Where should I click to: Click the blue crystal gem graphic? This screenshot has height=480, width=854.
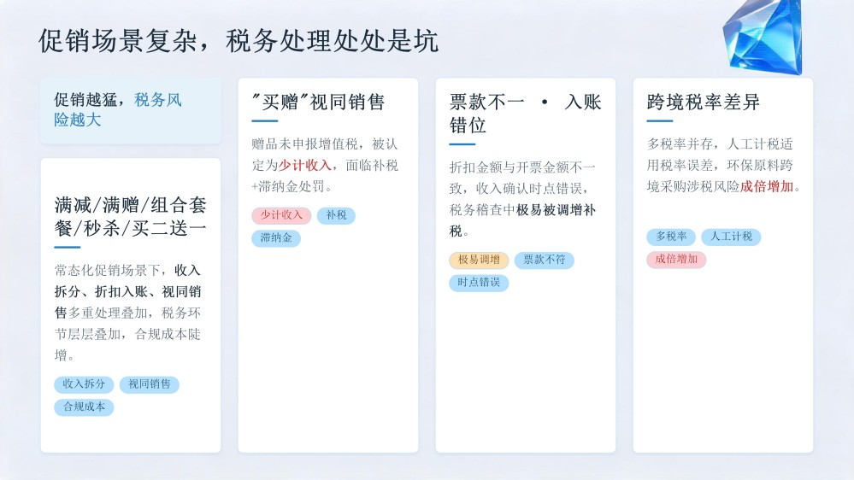(x=763, y=35)
